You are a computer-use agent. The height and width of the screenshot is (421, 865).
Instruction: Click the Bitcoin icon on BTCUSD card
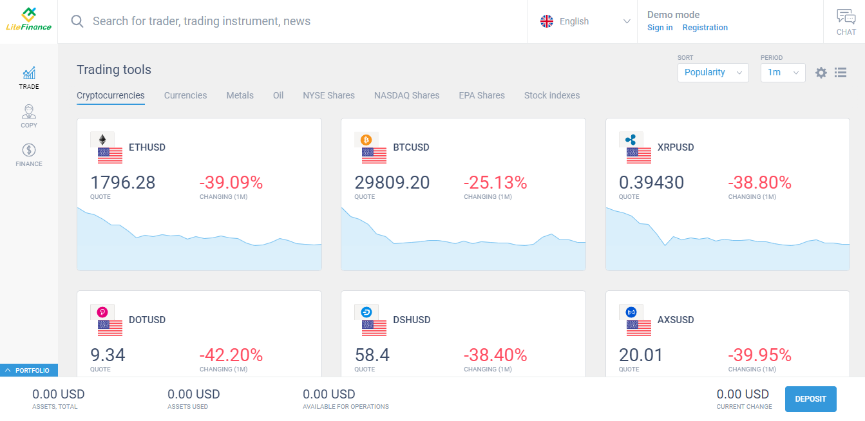point(366,140)
